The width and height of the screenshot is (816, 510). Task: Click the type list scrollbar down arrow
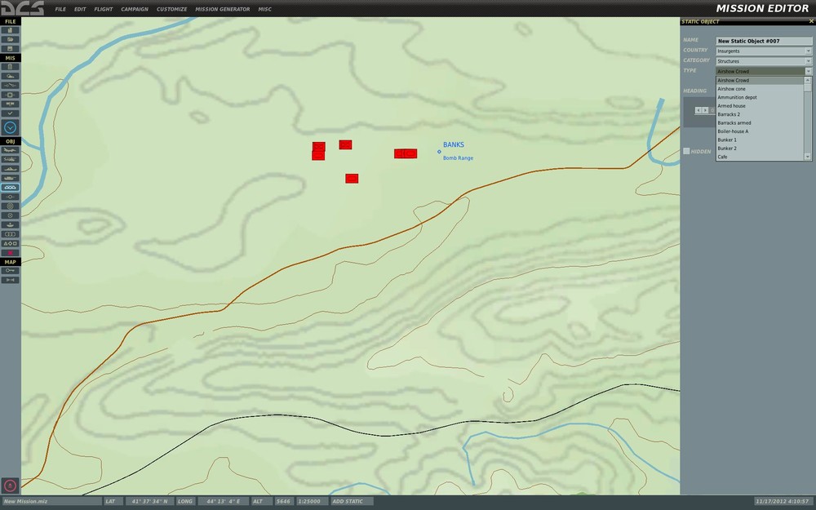808,157
